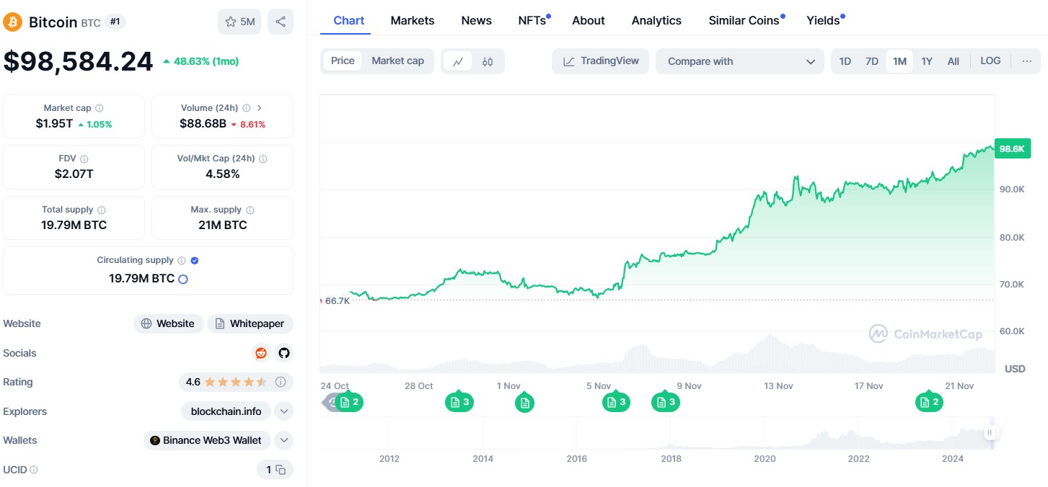
Task: Click the info icon beside the Rating stars
Action: [281, 382]
